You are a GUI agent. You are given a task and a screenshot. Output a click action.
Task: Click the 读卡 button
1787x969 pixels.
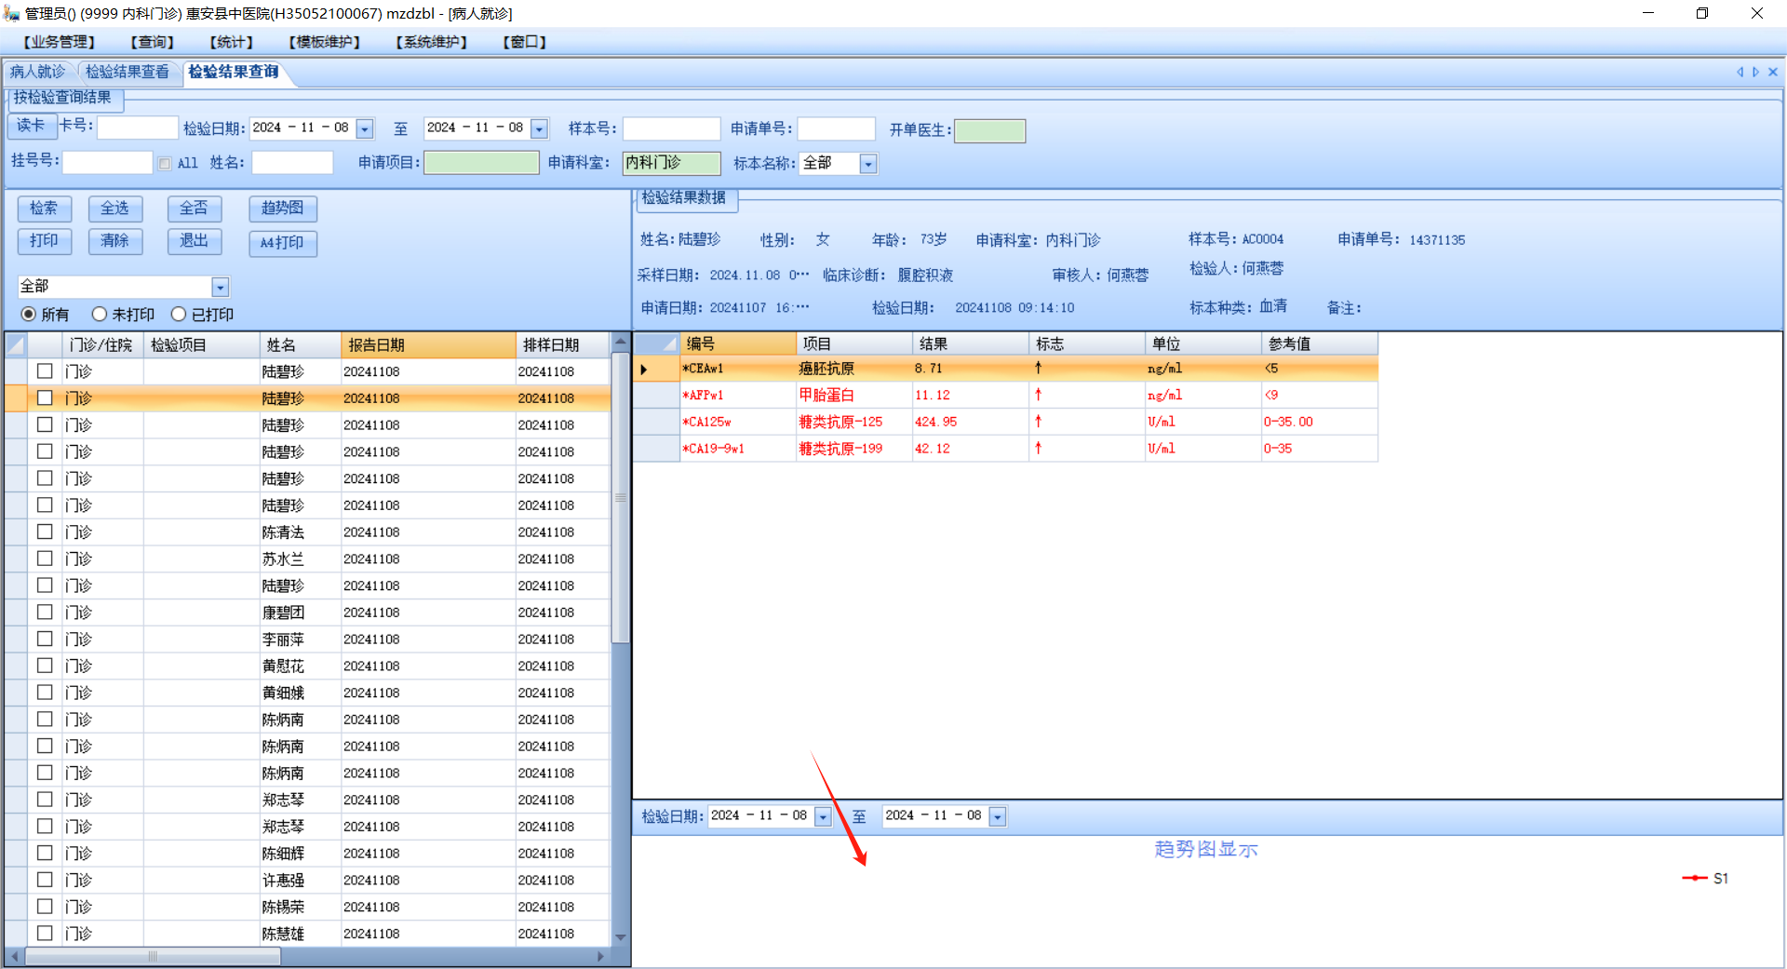(x=31, y=126)
